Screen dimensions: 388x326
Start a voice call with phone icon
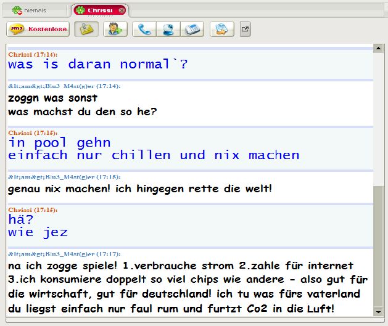(x=144, y=29)
